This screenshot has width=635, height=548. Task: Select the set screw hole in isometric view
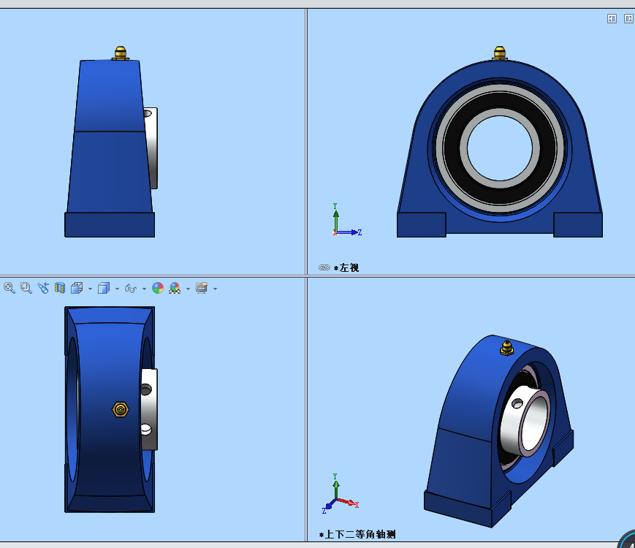[517, 403]
